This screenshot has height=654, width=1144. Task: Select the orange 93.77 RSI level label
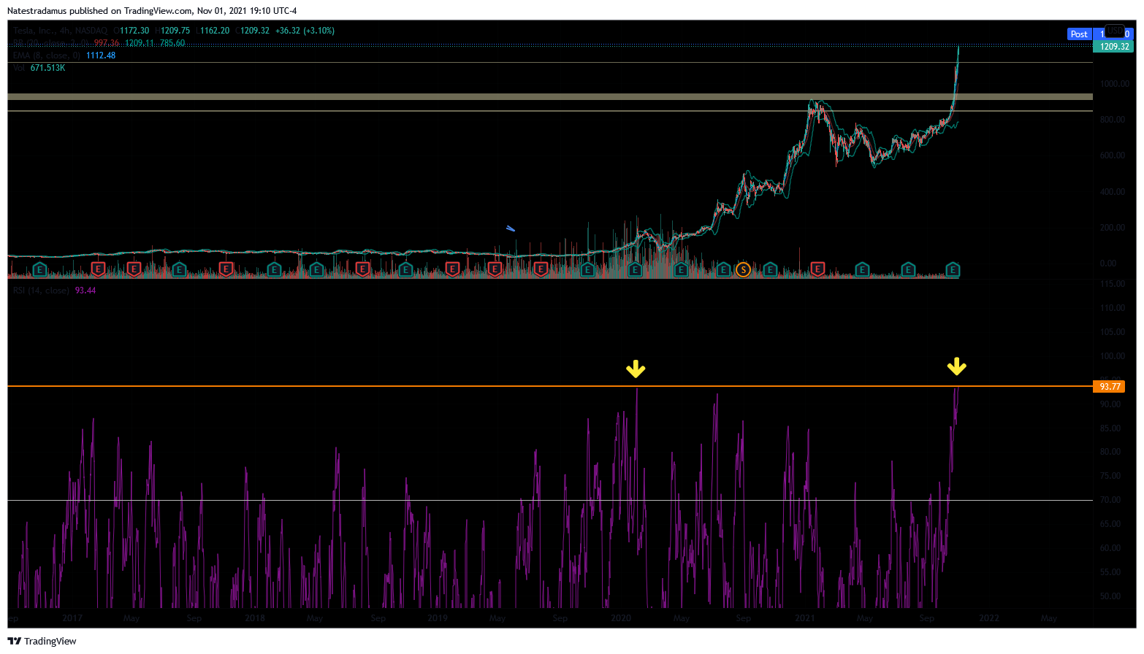pyautogui.click(x=1109, y=387)
